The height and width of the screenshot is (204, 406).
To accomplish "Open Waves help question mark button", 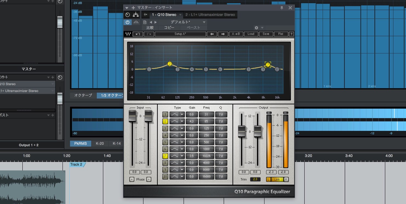I will [291, 34].
